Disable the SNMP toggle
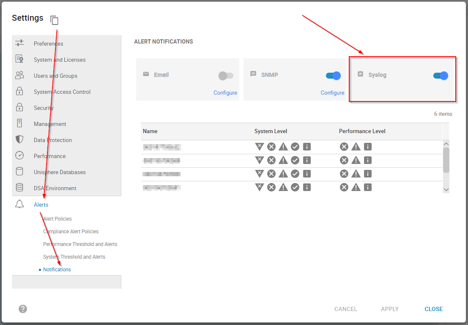 coord(333,75)
